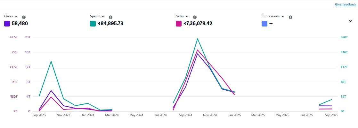
Task: Click the info icon beside Spend
Action: click(110, 17)
